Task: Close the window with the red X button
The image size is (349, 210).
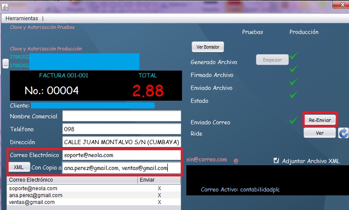Action: click(x=338, y=5)
